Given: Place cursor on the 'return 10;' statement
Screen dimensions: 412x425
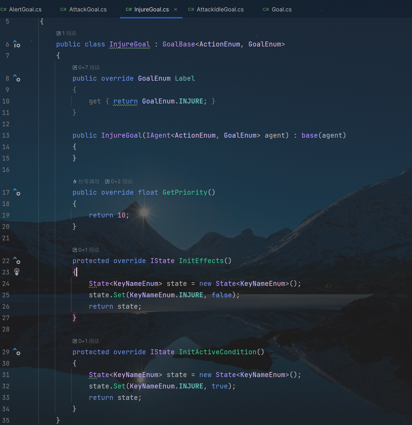Looking at the screenshot, I should (x=109, y=215).
